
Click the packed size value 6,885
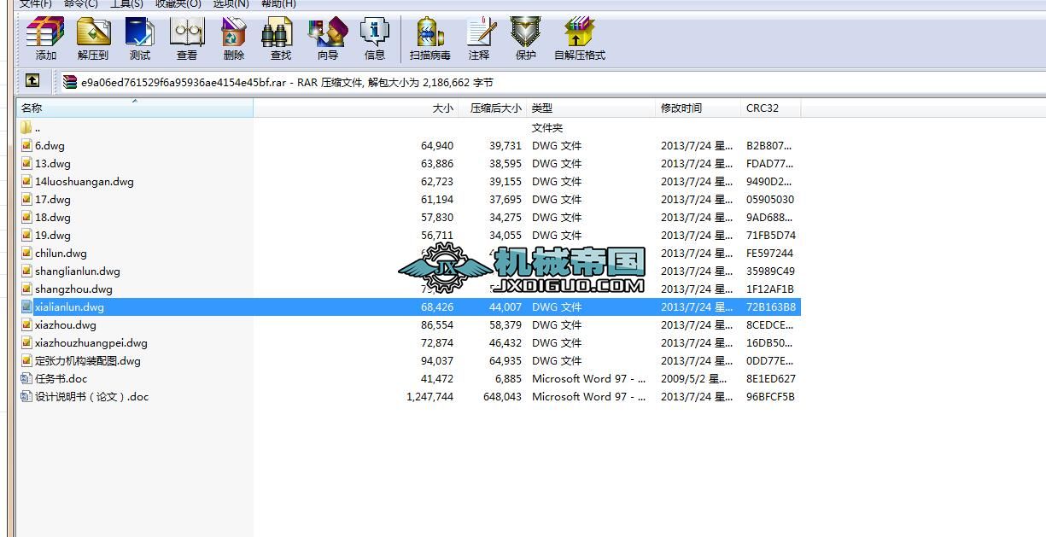(x=508, y=378)
